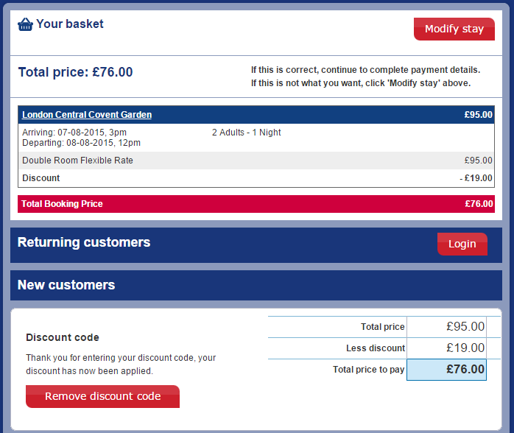This screenshot has width=514, height=433.
Task: Click the Less discount amount cell
Action: (446, 348)
